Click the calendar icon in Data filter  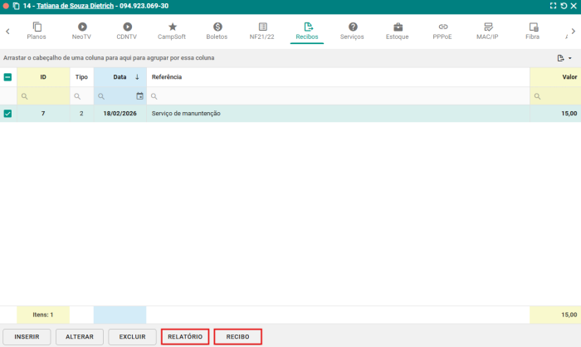[x=139, y=96]
